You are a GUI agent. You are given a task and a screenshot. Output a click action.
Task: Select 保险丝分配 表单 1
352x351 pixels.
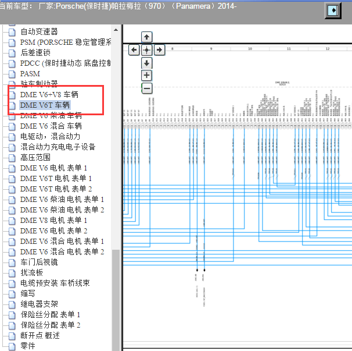(51, 314)
